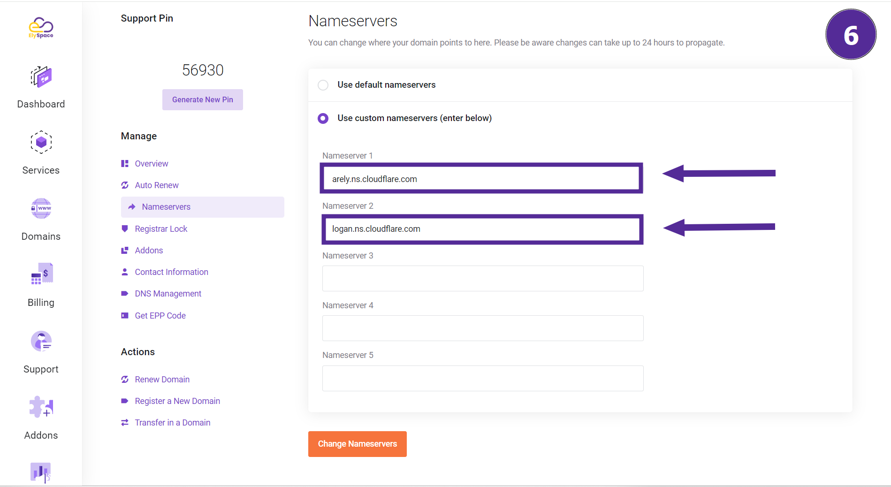Screen dimensions: 891x487
Task: Click the Nameservers page heading
Action: pos(353,21)
